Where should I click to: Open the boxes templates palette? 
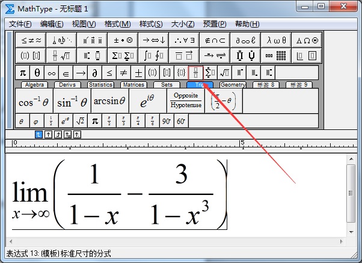point(307,55)
